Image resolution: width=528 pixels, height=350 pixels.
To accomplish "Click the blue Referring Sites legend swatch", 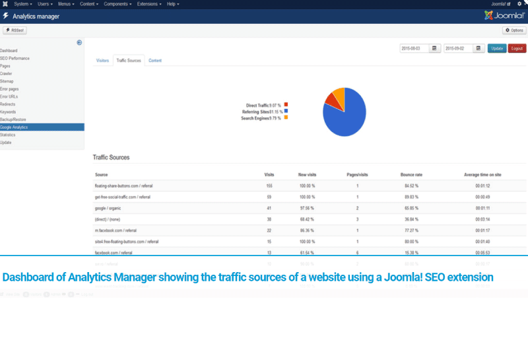I will [286, 111].
